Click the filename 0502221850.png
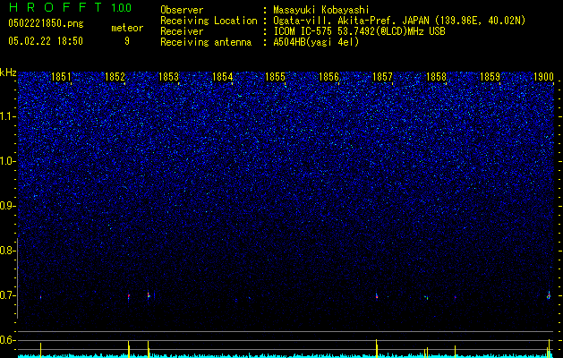The image size is (563, 358). point(46,23)
